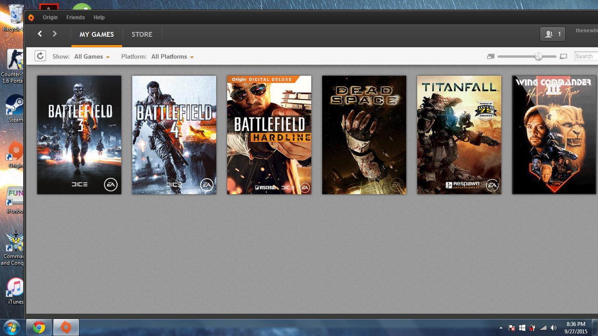
Task: Click the small tile size icon
Action: pos(491,56)
